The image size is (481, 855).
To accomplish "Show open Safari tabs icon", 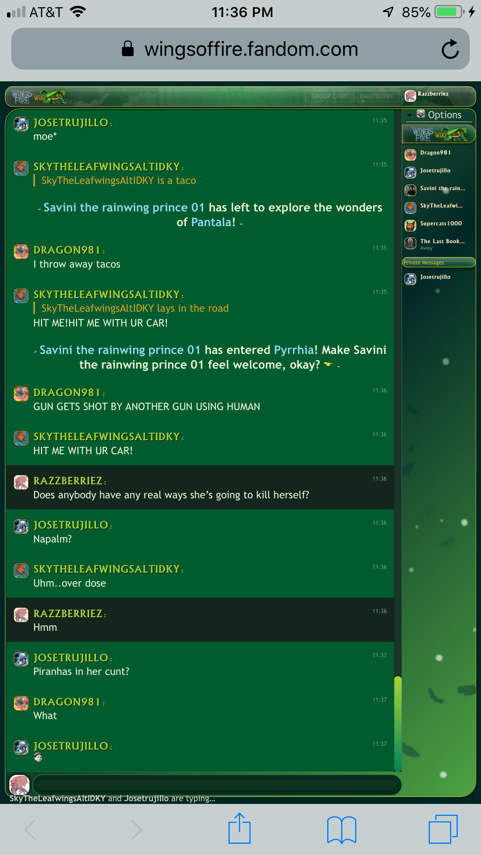I will pyautogui.click(x=443, y=829).
